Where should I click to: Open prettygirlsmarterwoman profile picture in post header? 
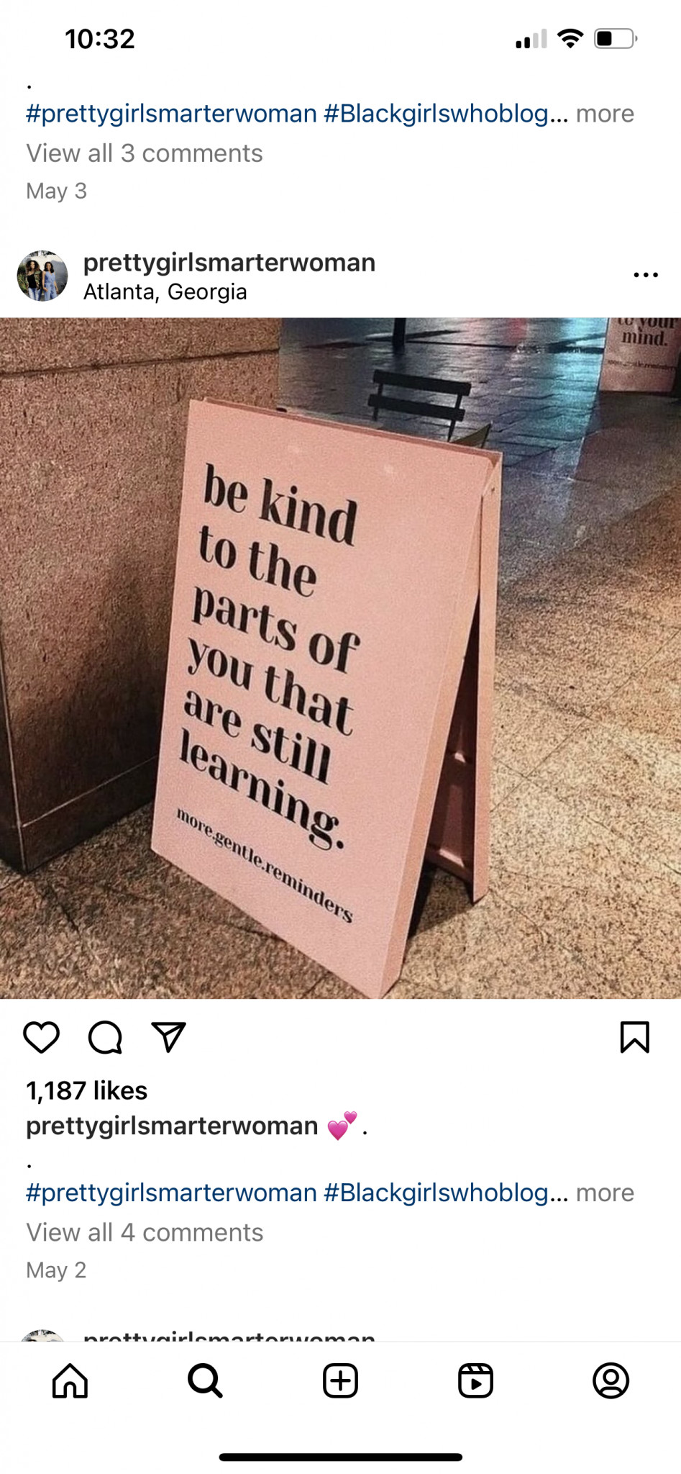pyautogui.click(x=42, y=276)
